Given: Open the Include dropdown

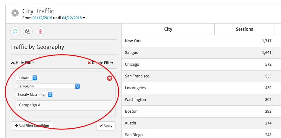Looking at the screenshot, I should [x=27, y=78].
